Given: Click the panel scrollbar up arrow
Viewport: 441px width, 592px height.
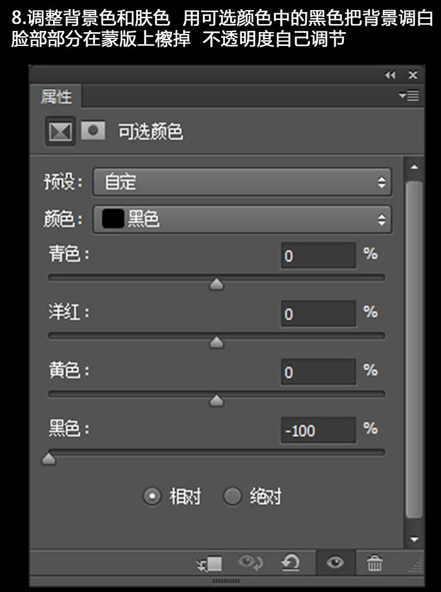Looking at the screenshot, I should click(414, 167).
